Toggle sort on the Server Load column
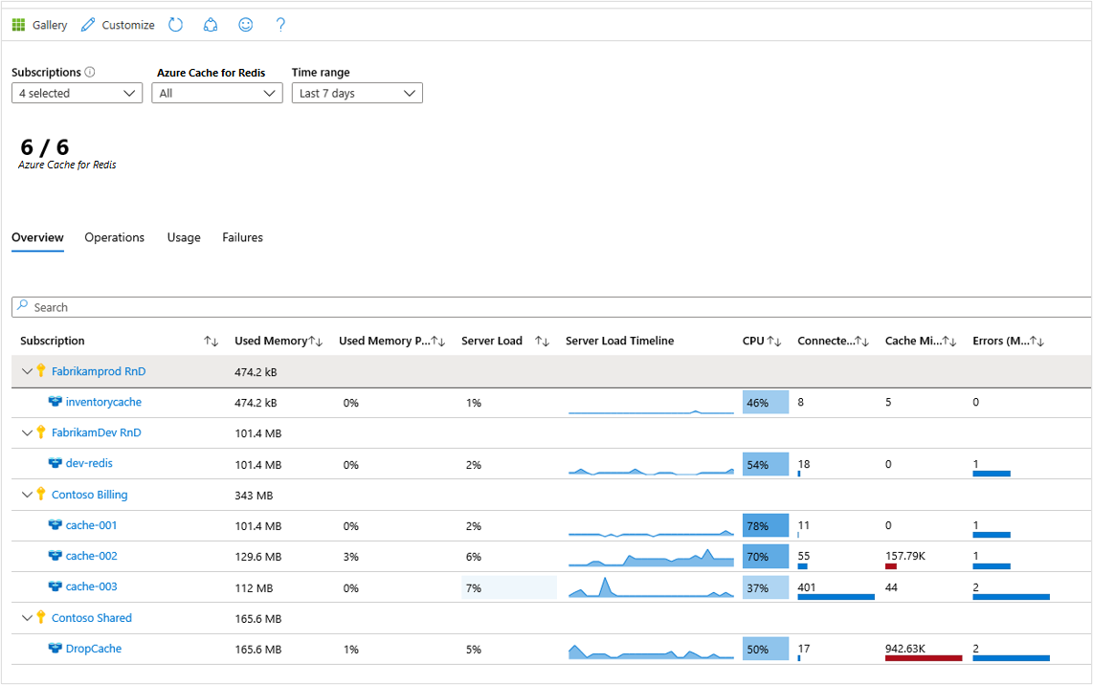The width and height of the screenshot is (1093, 685). pos(544,341)
